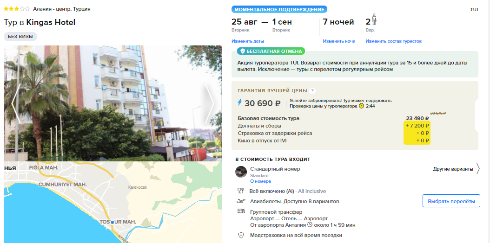
Task: Click the three-star hotel rating
Action: pyautogui.click(x=17, y=9)
